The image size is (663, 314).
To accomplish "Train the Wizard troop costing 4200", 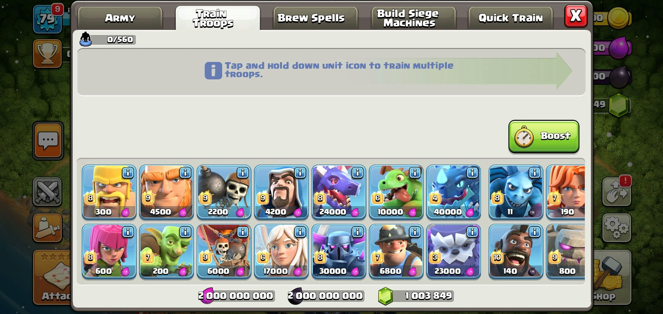I will click(281, 192).
